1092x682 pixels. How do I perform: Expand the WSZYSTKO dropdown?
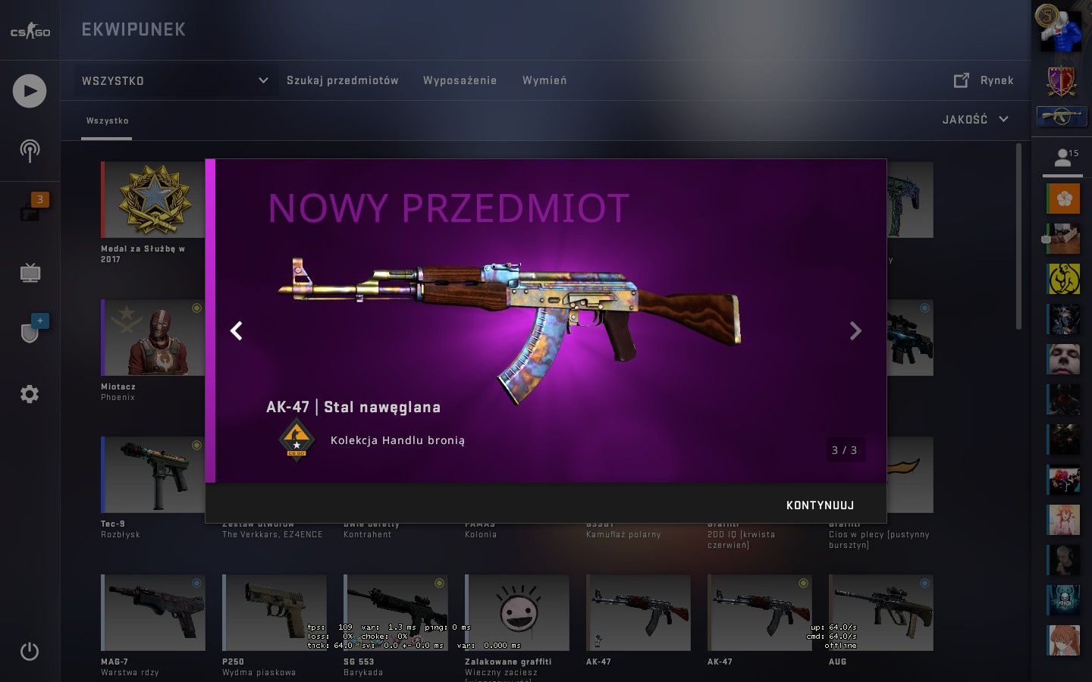[x=174, y=80]
